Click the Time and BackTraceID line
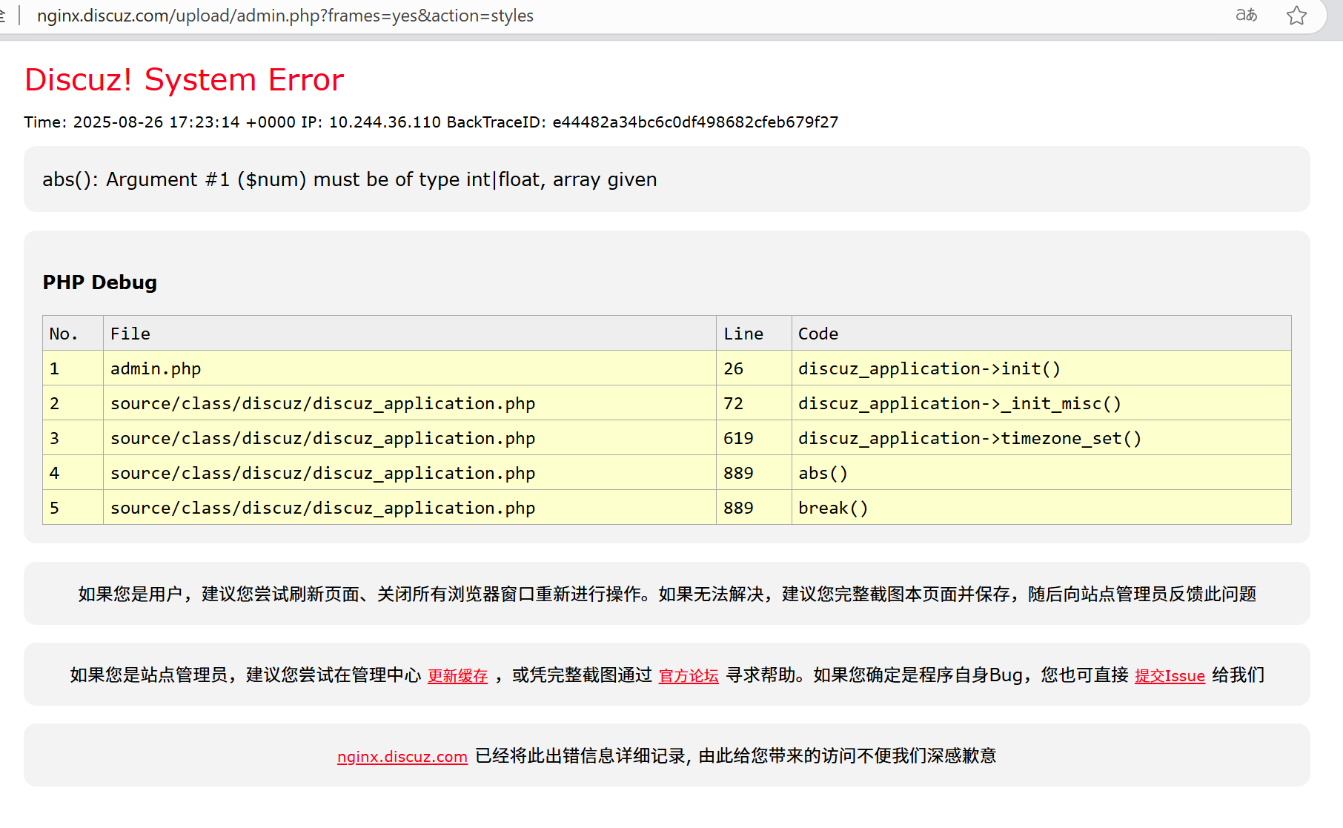This screenshot has width=1343, height=828. click(431, 122)
